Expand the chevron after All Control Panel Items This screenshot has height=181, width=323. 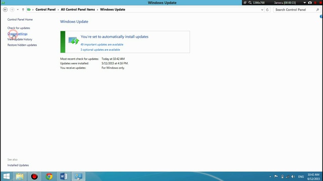[x=97, y=10]
